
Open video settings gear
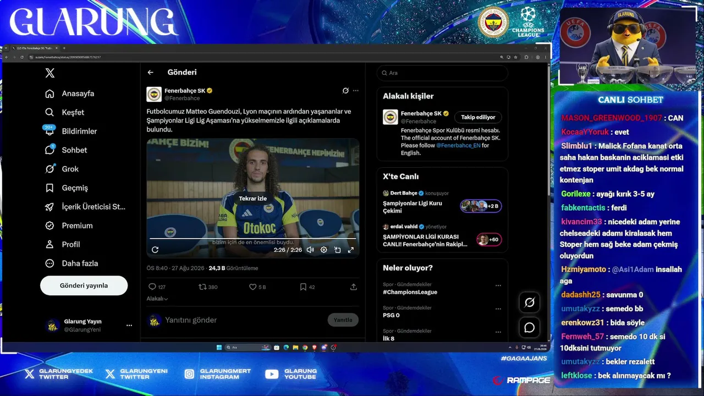point(323,250)
